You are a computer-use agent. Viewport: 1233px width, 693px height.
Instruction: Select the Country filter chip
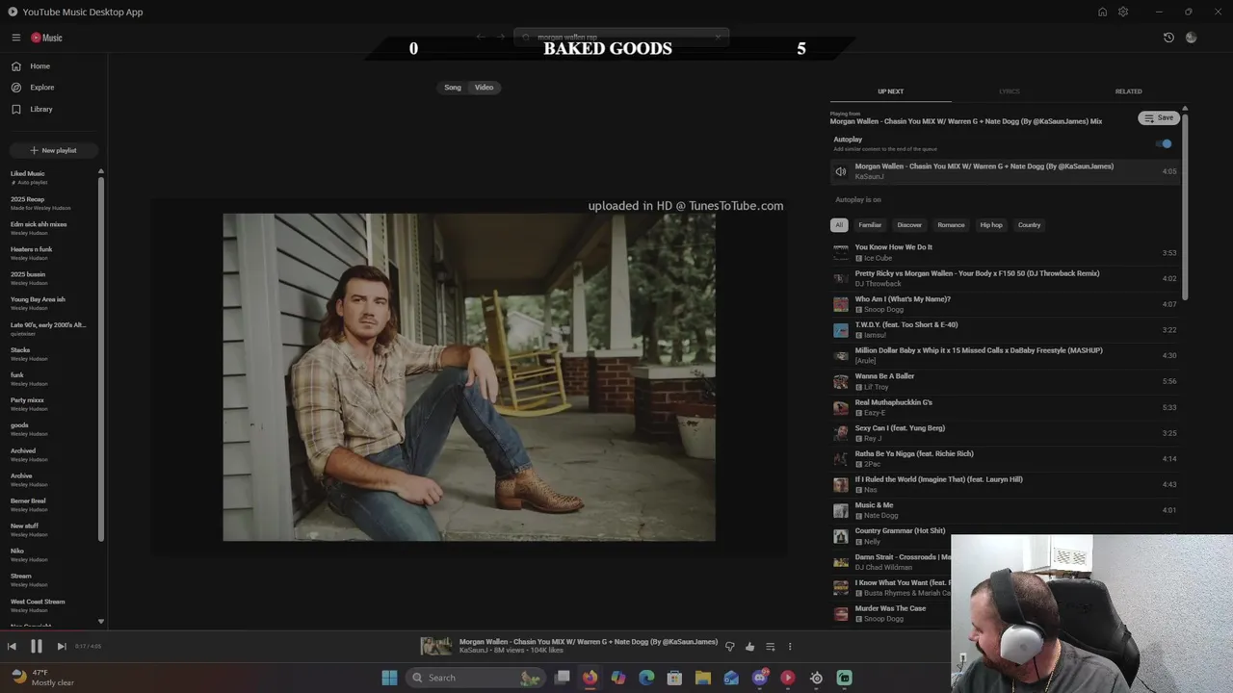click(x=1029, y=225)
